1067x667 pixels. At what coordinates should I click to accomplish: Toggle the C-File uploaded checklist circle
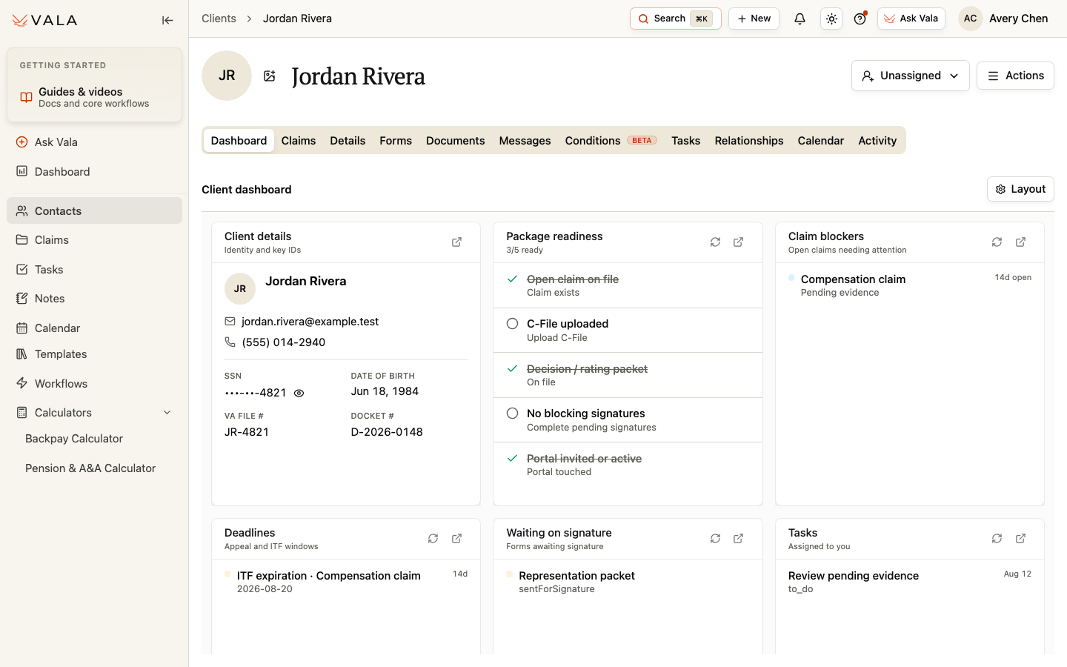(x=512, y=324)
